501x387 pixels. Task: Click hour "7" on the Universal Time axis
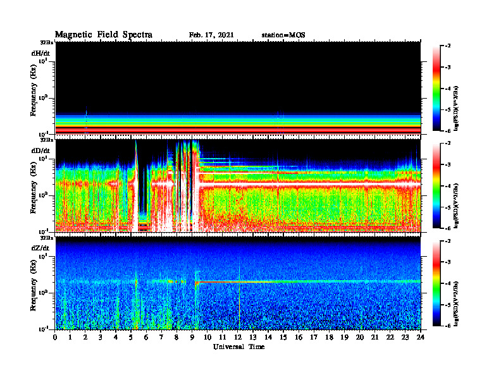point(161,337)
